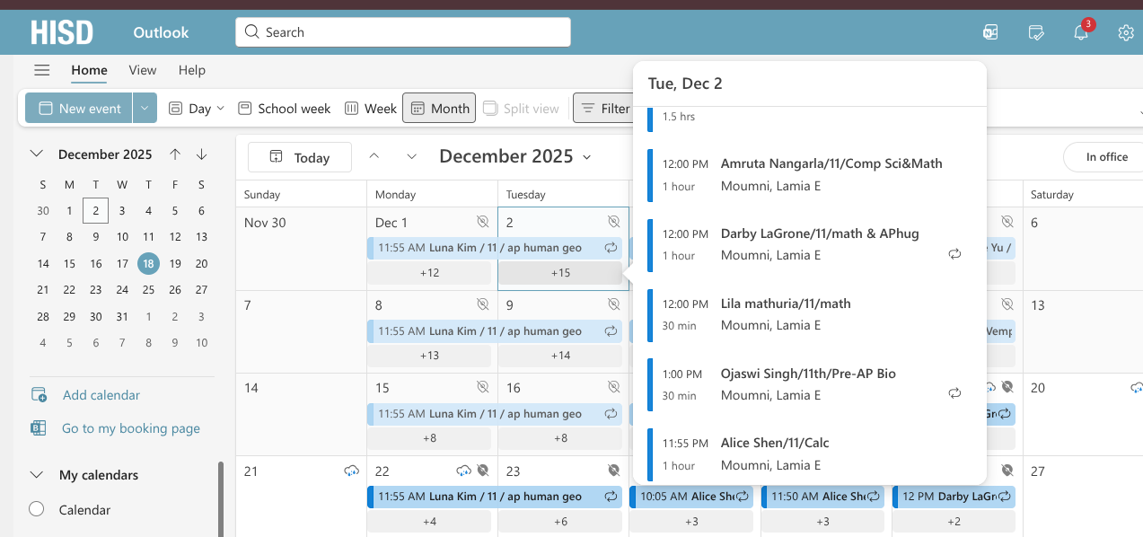Image resolution: width=1143 pixels, height=537 pixels.
Task: Toggle the hamburger navigation pane icon
Action: (x=42, y=70)
